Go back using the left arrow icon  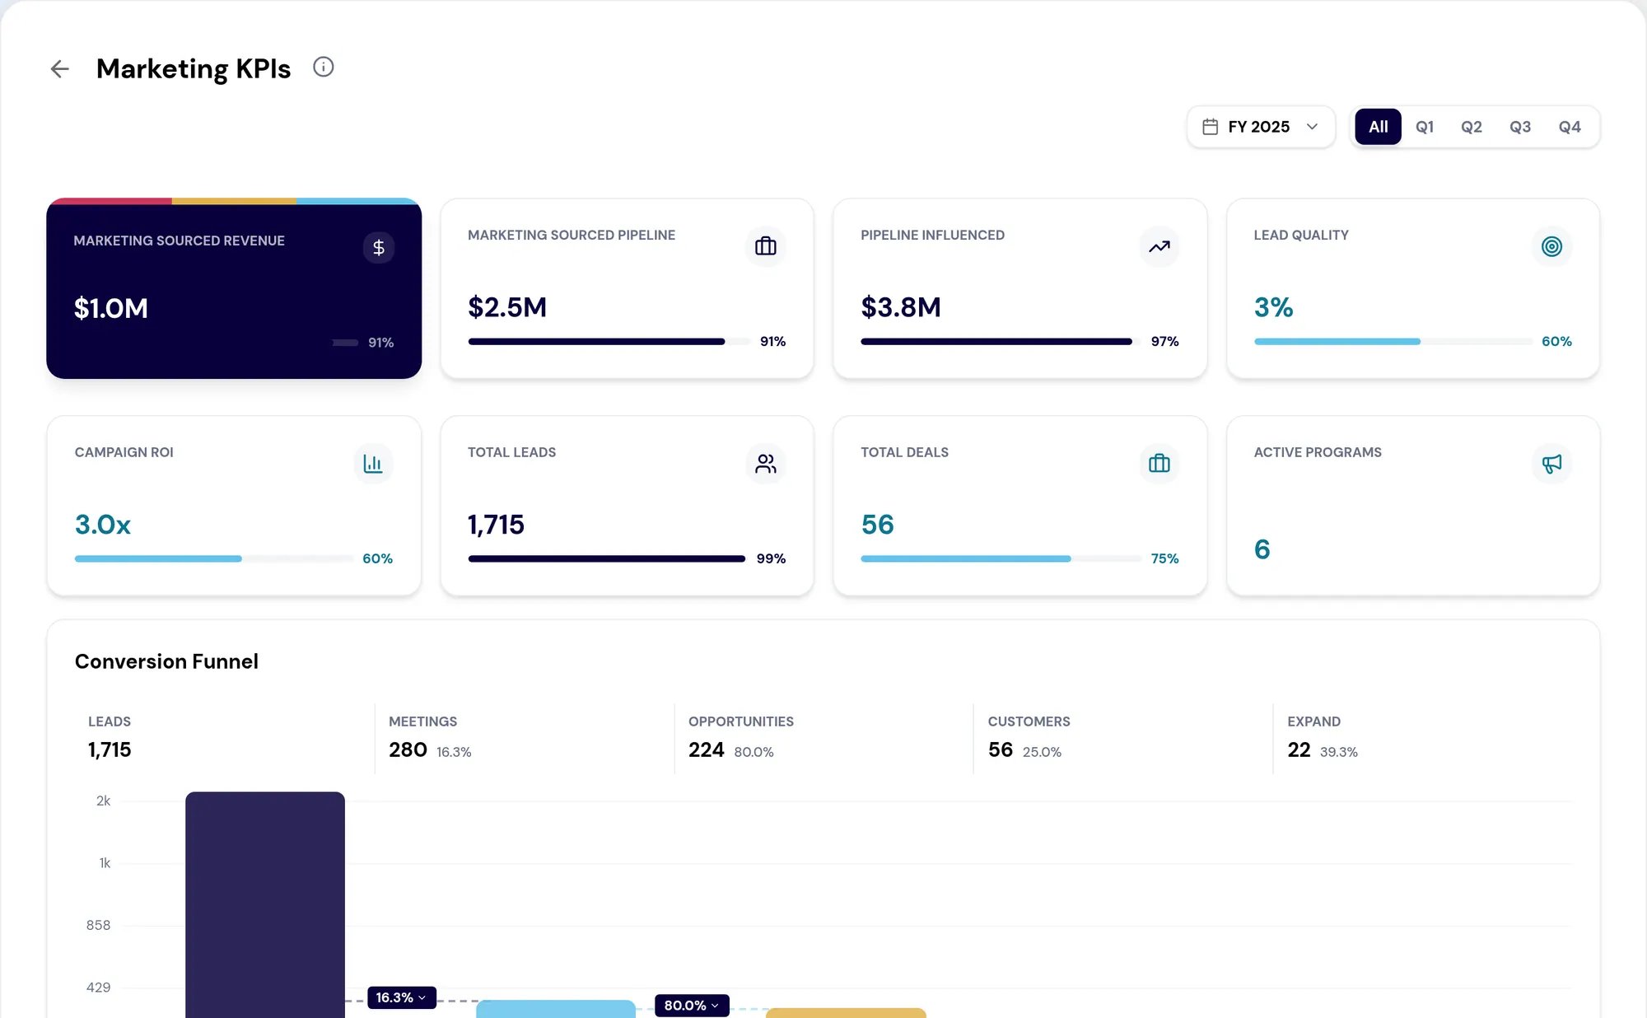click(59, 69)
